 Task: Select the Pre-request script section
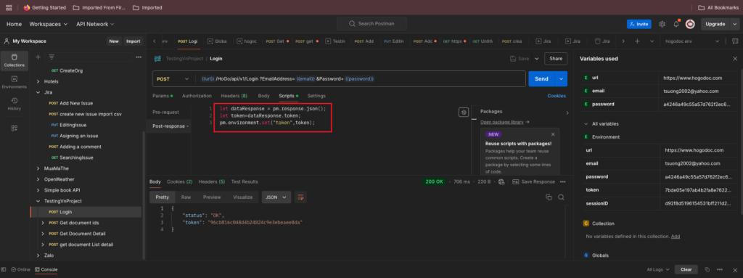click(x=166, y=113)
